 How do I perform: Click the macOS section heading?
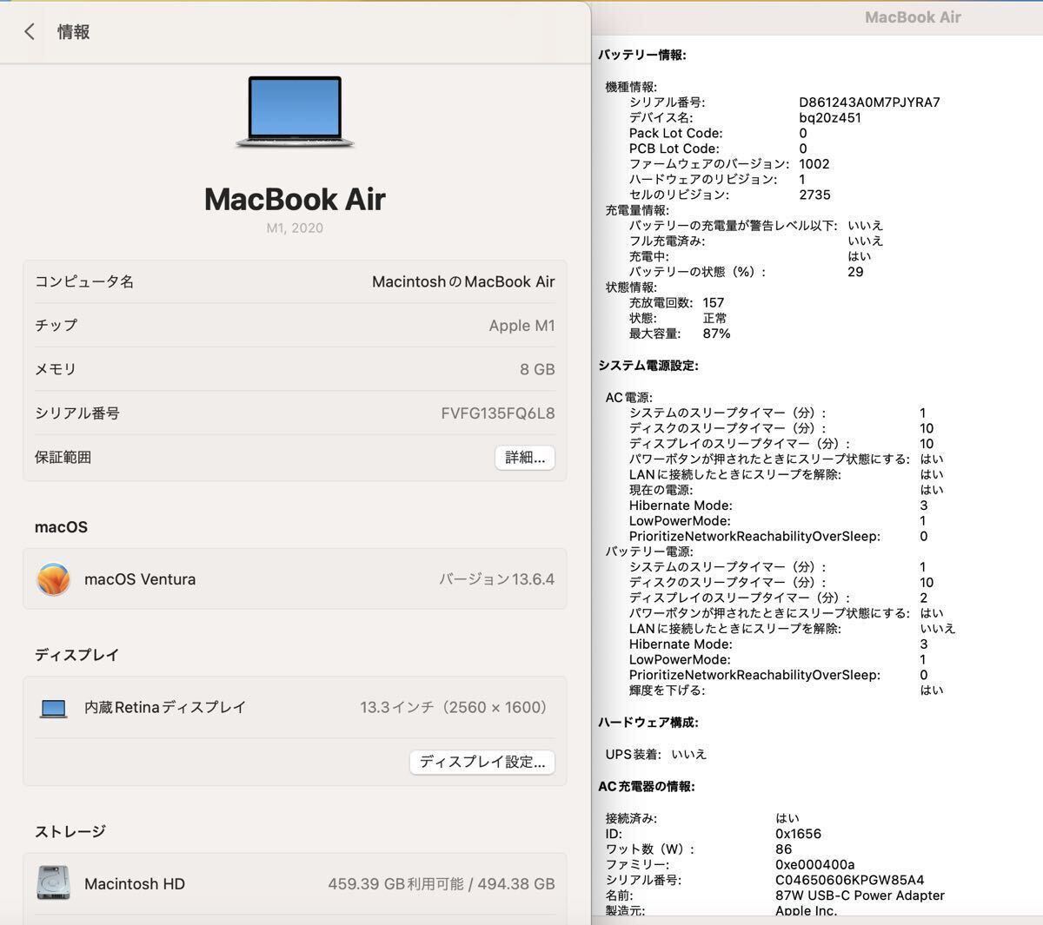click(61, 527)
